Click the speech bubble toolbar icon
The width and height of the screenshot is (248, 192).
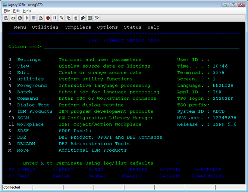coord(97,18)
